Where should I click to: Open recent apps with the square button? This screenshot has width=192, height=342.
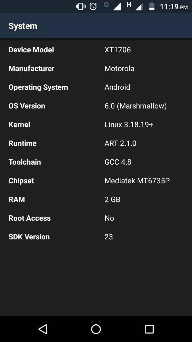tap(149, 329)
